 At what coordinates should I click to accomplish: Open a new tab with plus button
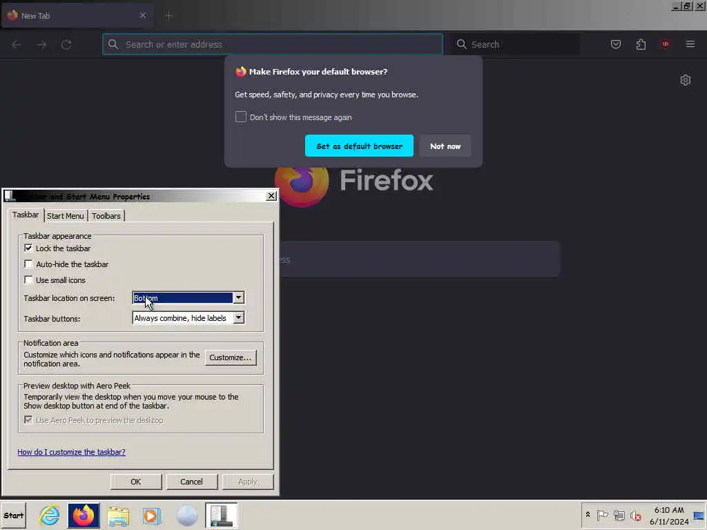[169, 16]
